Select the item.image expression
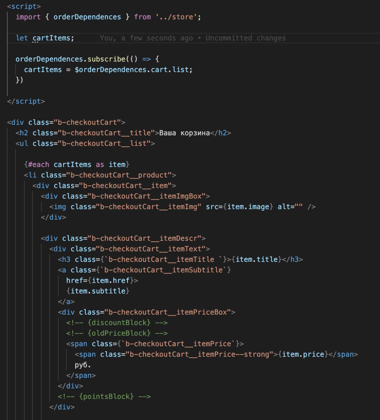Image resolution: width=380 pixels, height=420 pixels. [x=248, y=206]
